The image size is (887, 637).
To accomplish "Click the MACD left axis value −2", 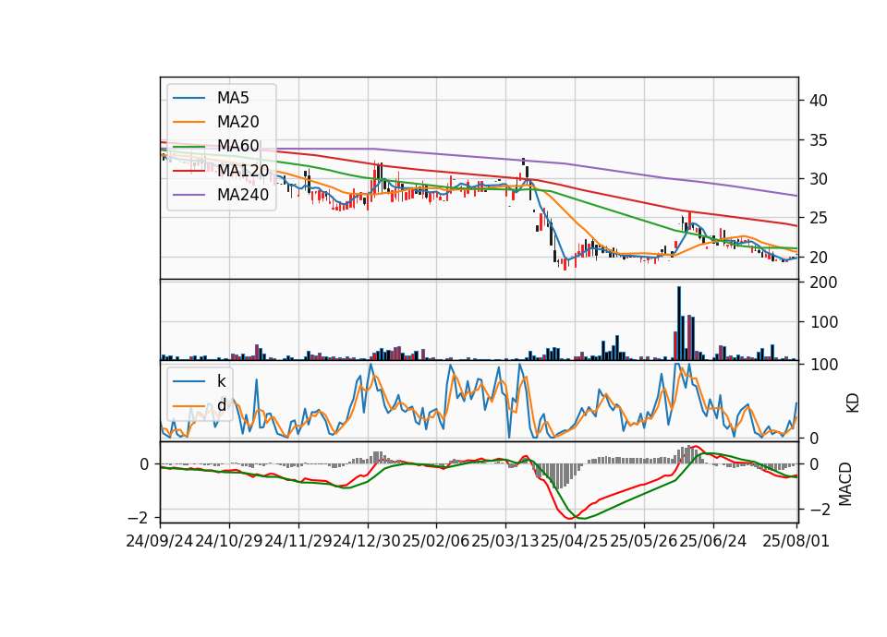I will click(x=138, y=518).
